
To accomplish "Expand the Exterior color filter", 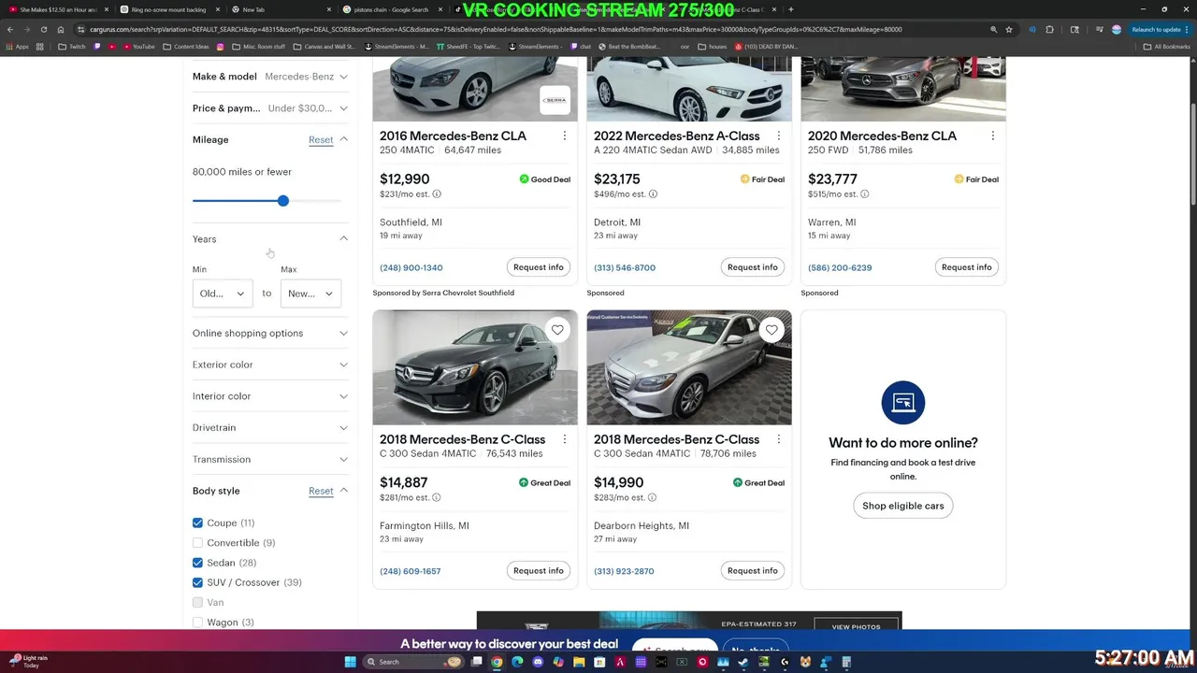I will pyautogui.click(x=270, y=365).
